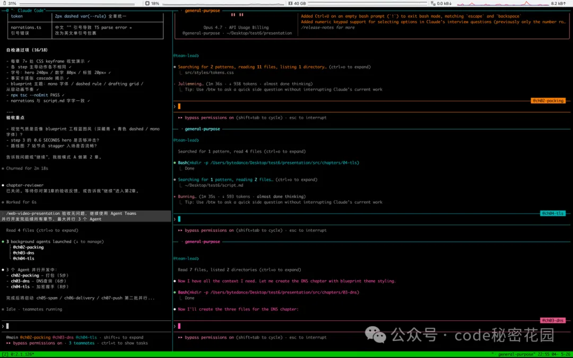
Task: Click the 'Claude Code' pane title
Action: (x=31, y=11)
